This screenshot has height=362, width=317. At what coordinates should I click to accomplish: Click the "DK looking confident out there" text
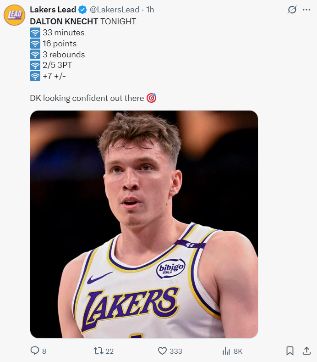pos(87,98)
